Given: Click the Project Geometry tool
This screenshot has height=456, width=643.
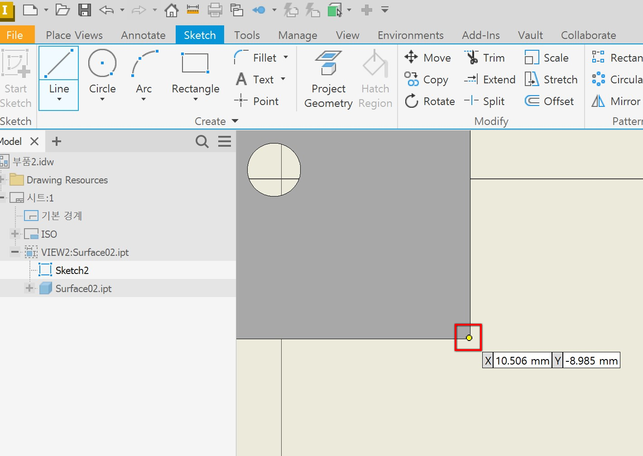Looking at the screenshot, I should [328, 80].
